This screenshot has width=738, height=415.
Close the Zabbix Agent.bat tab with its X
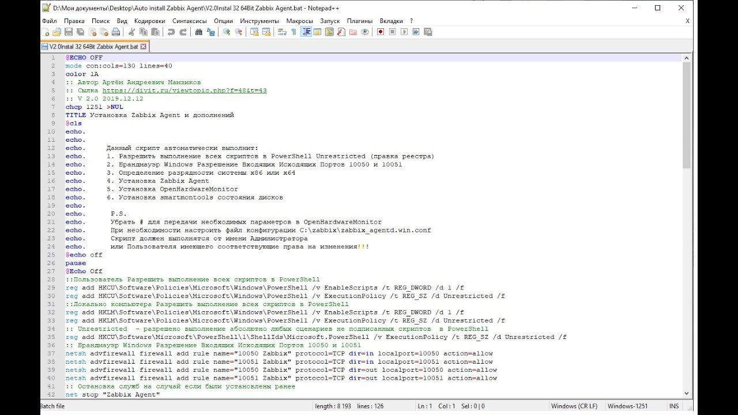pyautogui.click(x=144, y=47)
